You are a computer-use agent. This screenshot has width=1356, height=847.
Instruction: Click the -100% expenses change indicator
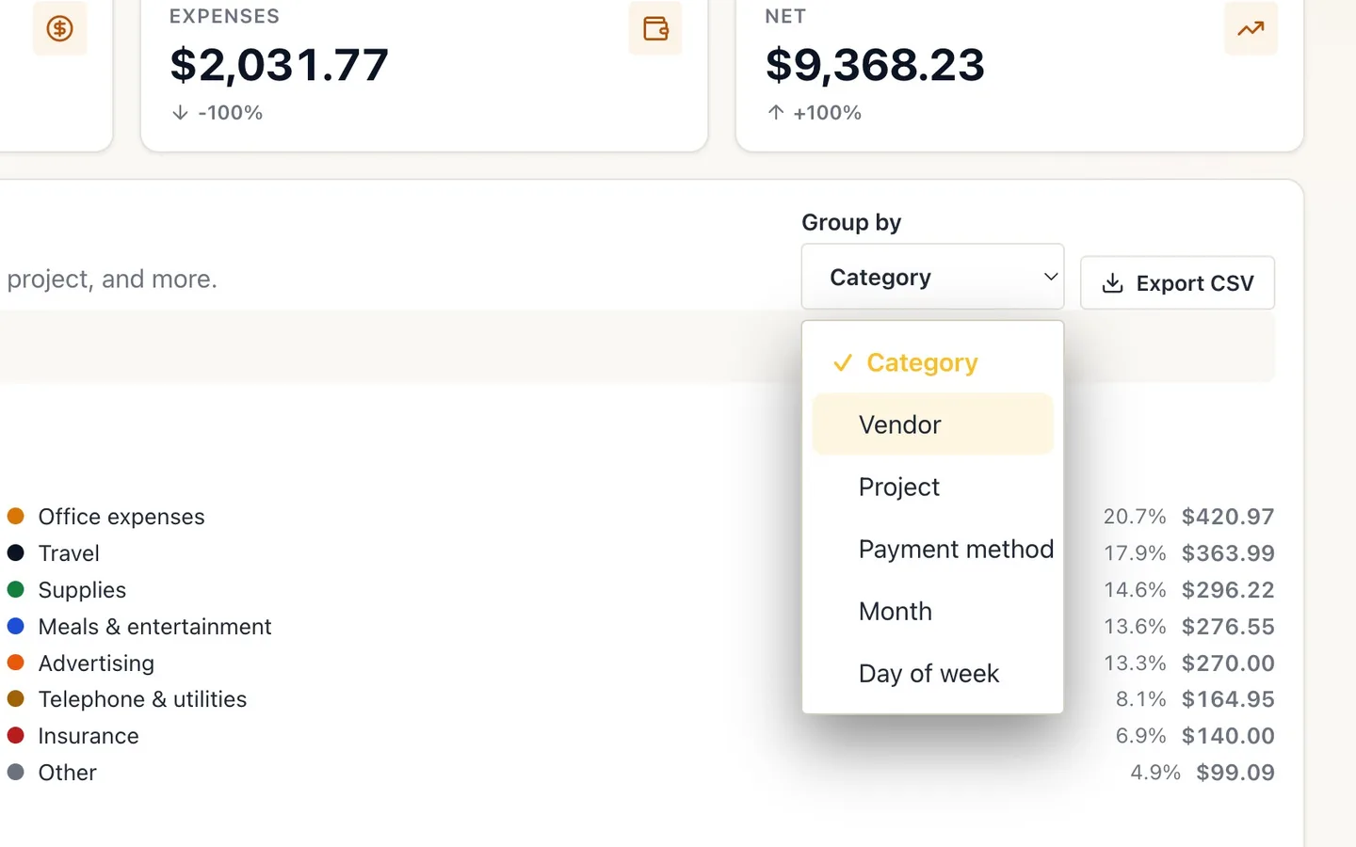[218, 113]
